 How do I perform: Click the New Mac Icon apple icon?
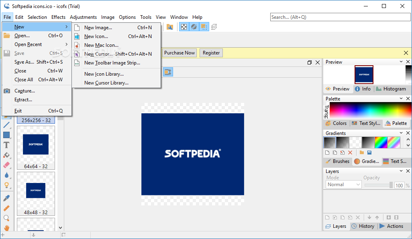coord(77,45)
